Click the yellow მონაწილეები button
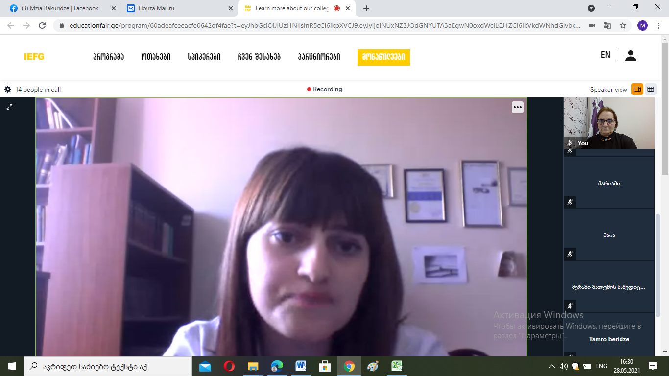The height and width of the screenshot is (376, 669). pyautogui.click(x=383, y=57)
